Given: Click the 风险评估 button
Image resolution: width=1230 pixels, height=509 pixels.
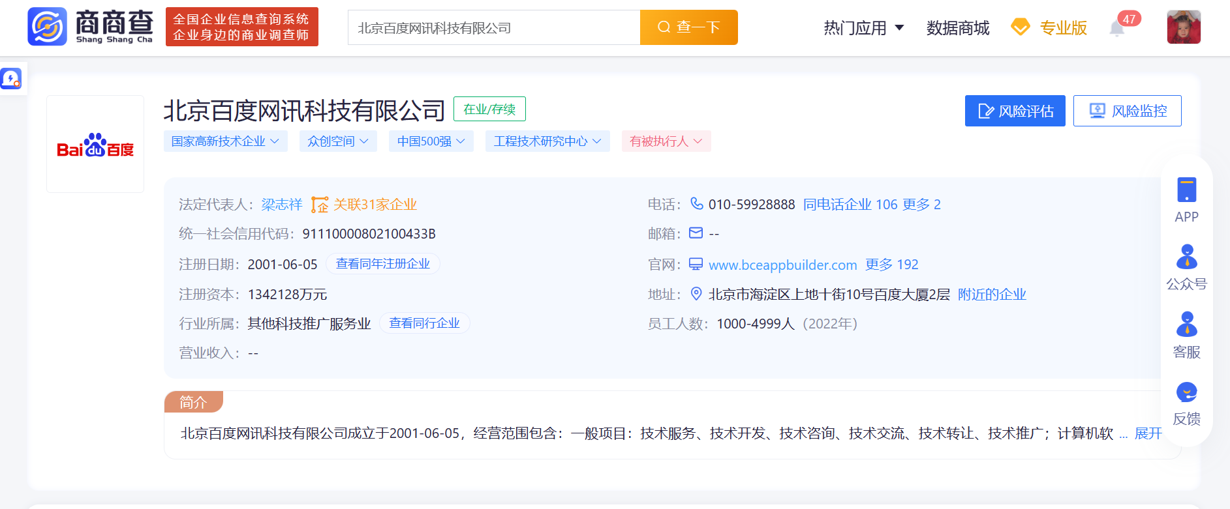Looking at the screenshot, I should [1015, 111].
